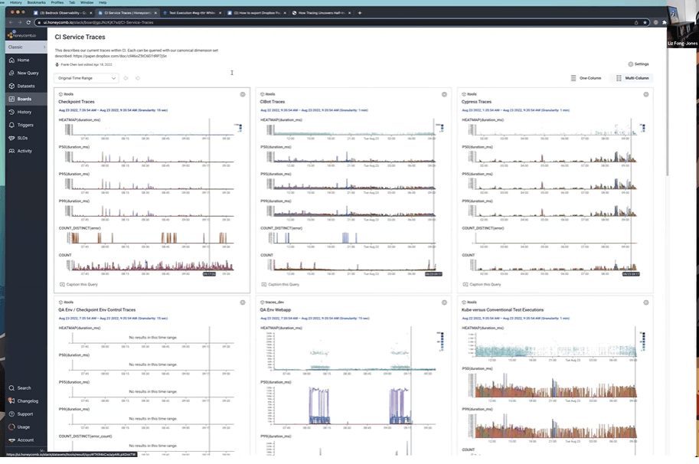Open the SLOs page
The width and height of the screenshot is (699, 464).
24,138
